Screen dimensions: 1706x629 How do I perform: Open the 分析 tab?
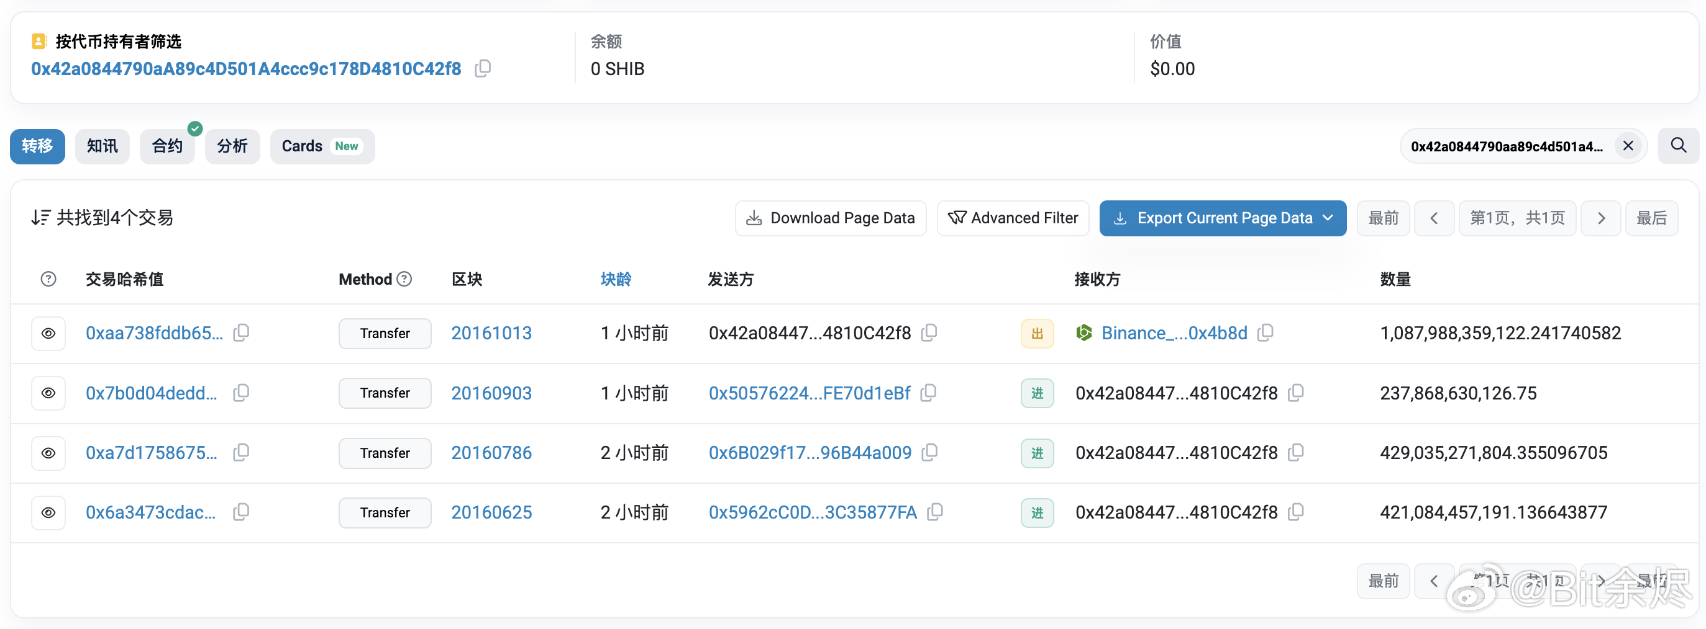[x=232, y=146]
